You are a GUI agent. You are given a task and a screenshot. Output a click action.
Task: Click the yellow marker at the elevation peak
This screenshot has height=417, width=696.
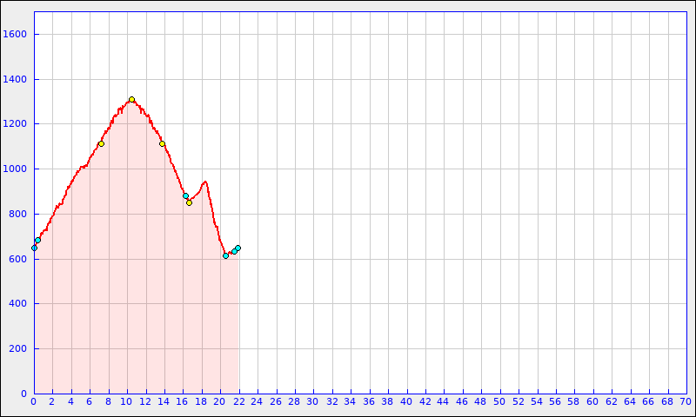pos(131,100)
